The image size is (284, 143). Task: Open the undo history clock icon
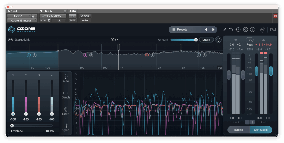pos(238,30)
